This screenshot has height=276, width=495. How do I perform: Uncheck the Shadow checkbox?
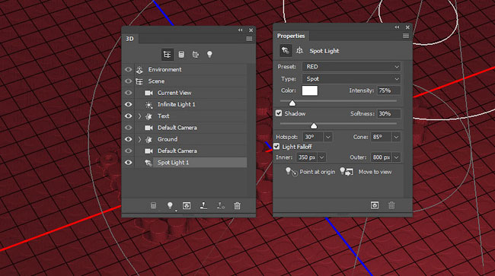[x=279, y=113]
